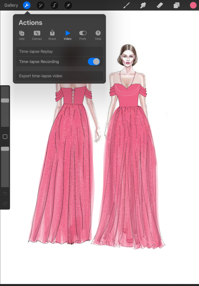The image size is (199, 286).
Task: Select the Paint brush tool
Action: [x=127, y=5]
